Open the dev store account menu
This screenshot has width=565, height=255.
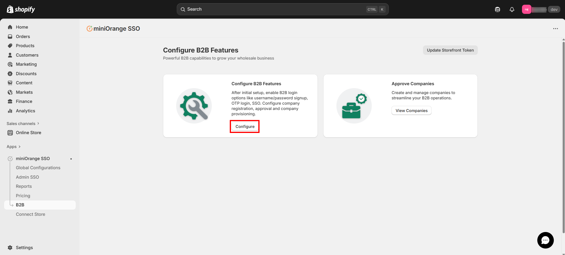(x=541, y=9)
